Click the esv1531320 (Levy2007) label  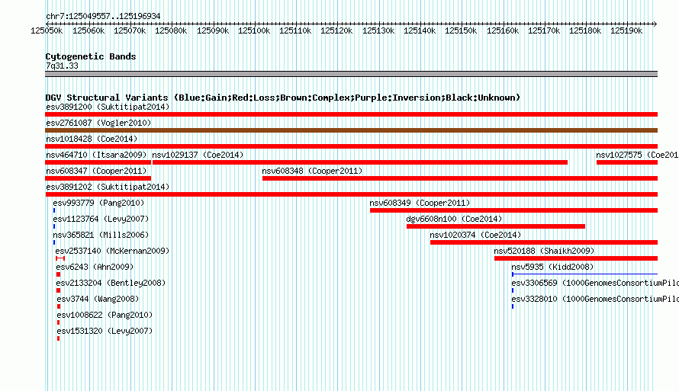105,331
